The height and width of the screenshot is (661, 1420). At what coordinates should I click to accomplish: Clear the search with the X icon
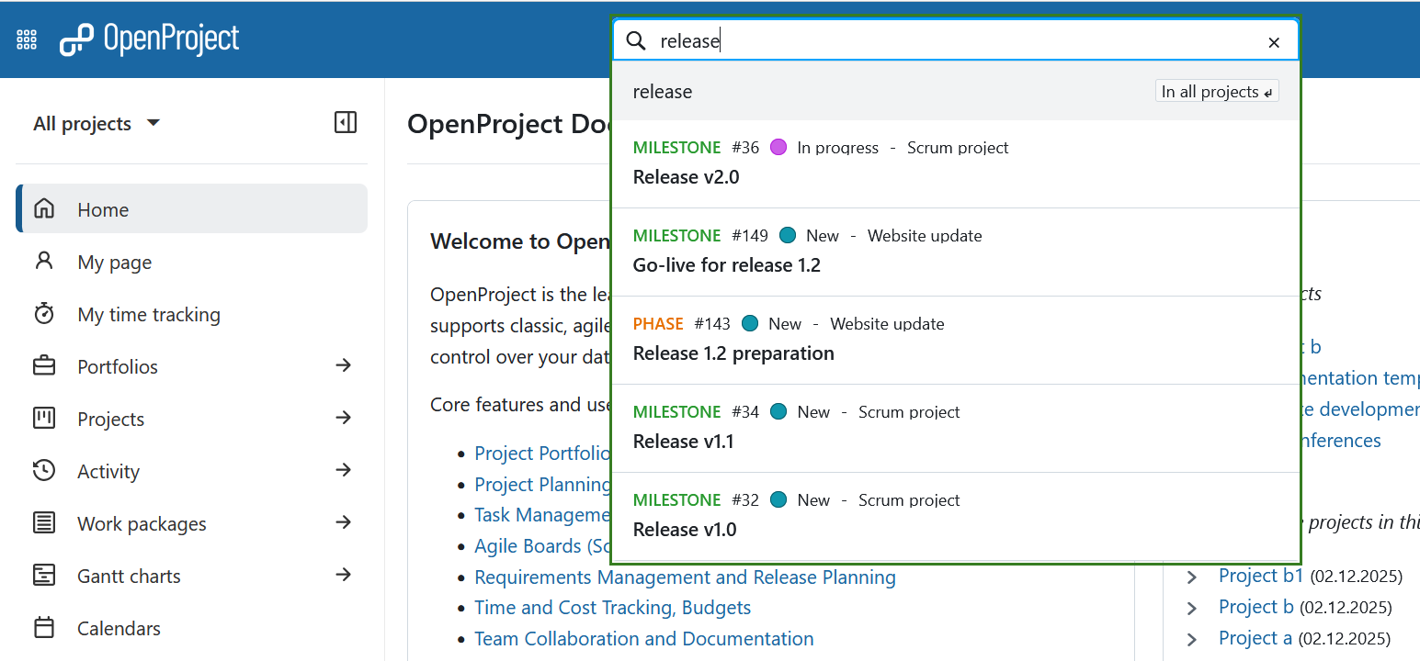[1274, 42]
